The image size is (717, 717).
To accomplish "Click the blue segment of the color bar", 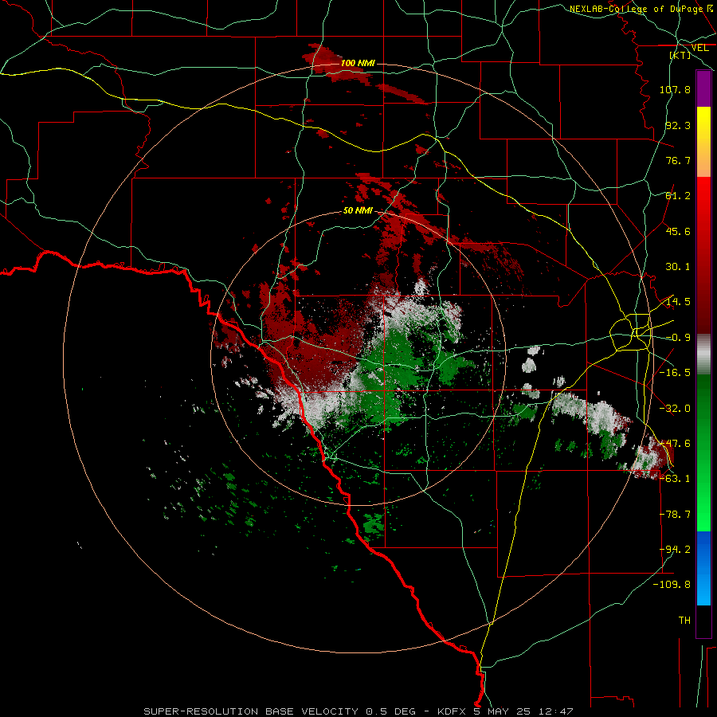I will pyautogui.click(x=703, y=568).
